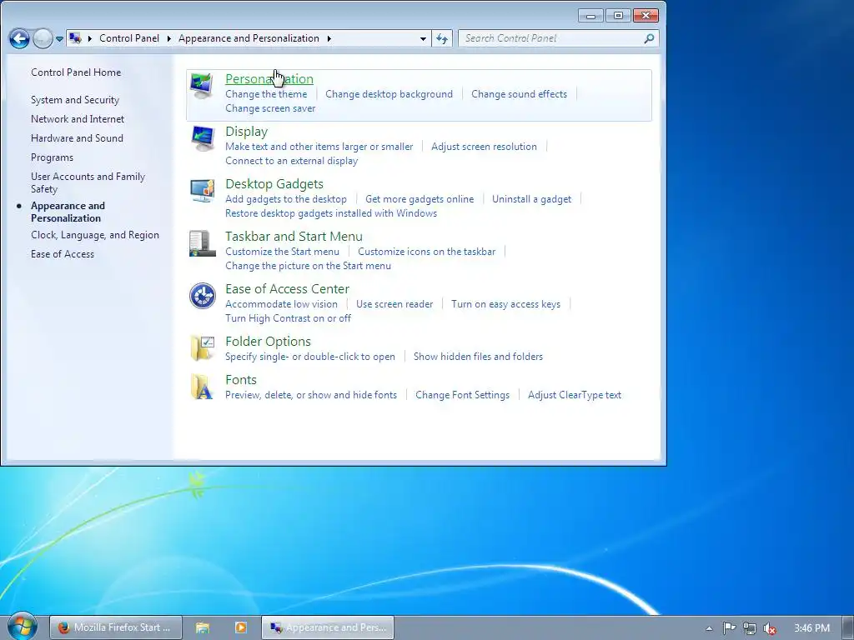The image size is (854, 640).
Task: Click Adjust ClearType text link
Action: [x=575, y=395]
